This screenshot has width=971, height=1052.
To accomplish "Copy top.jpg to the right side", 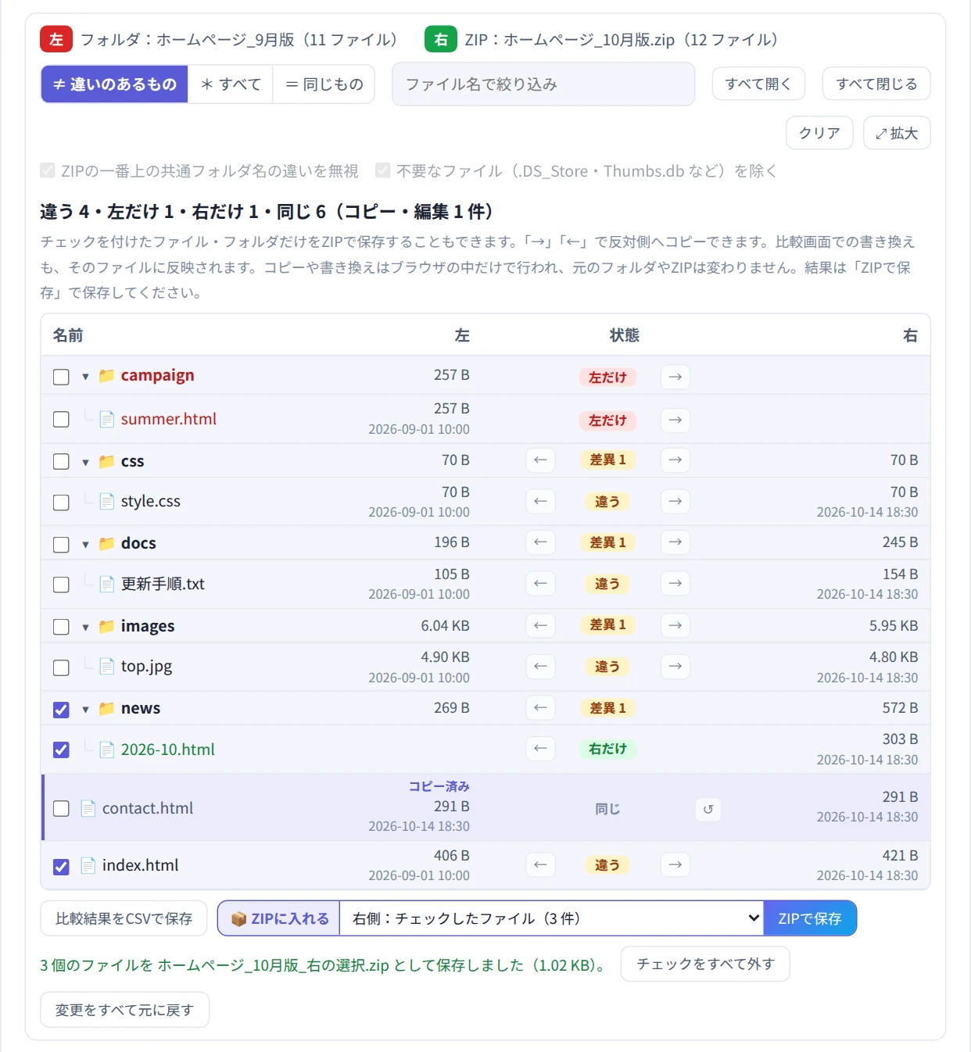I will point(675,666).
